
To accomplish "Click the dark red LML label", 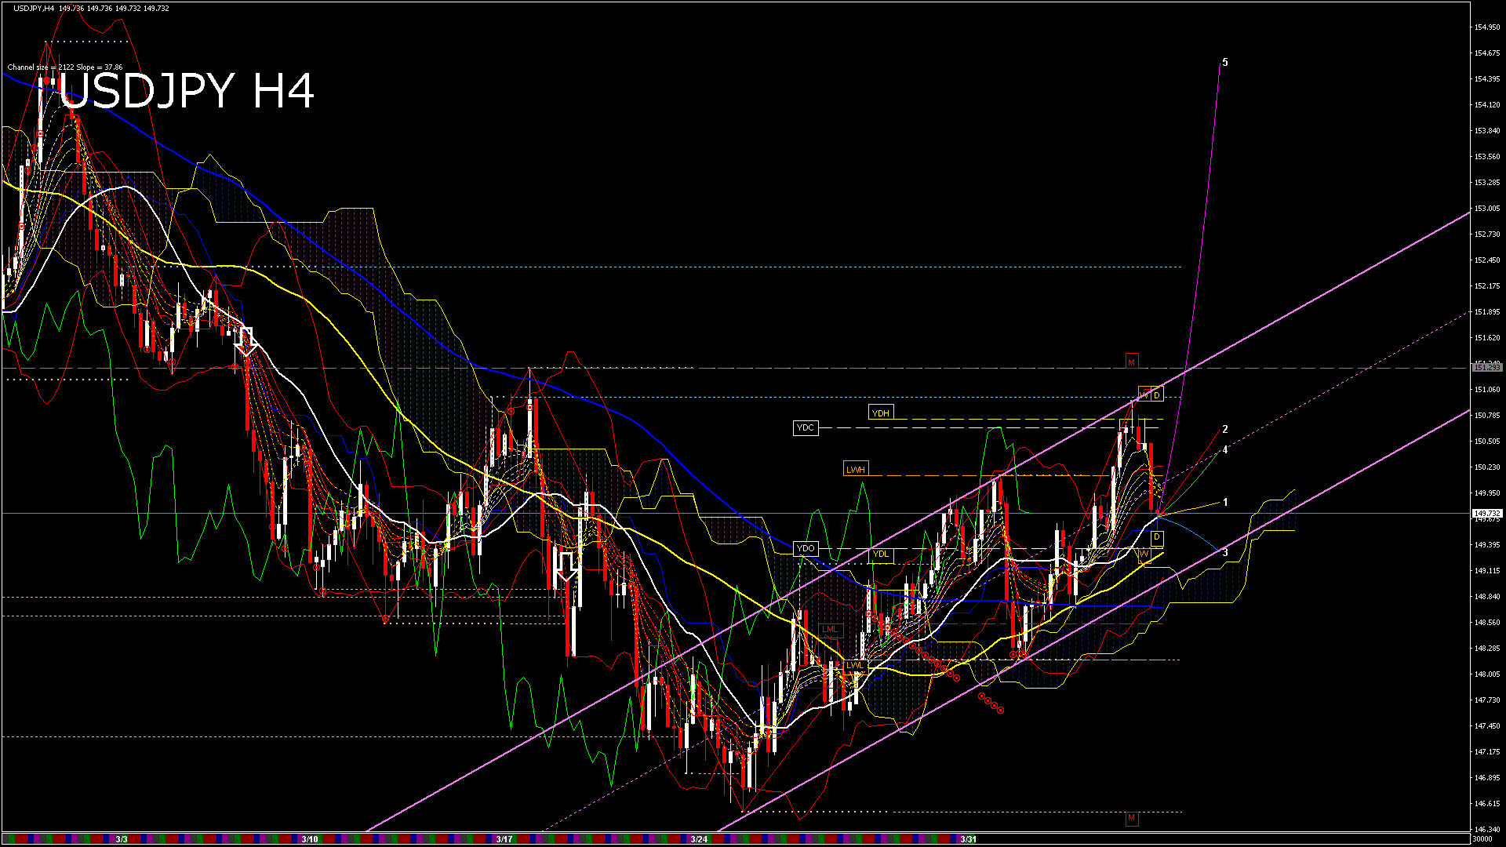I will (x=830, y=629).
